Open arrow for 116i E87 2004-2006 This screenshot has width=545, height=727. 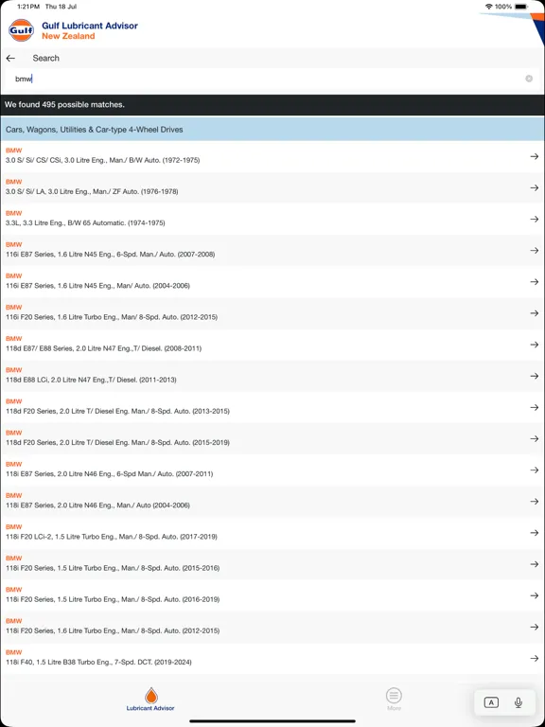point(535,282)
